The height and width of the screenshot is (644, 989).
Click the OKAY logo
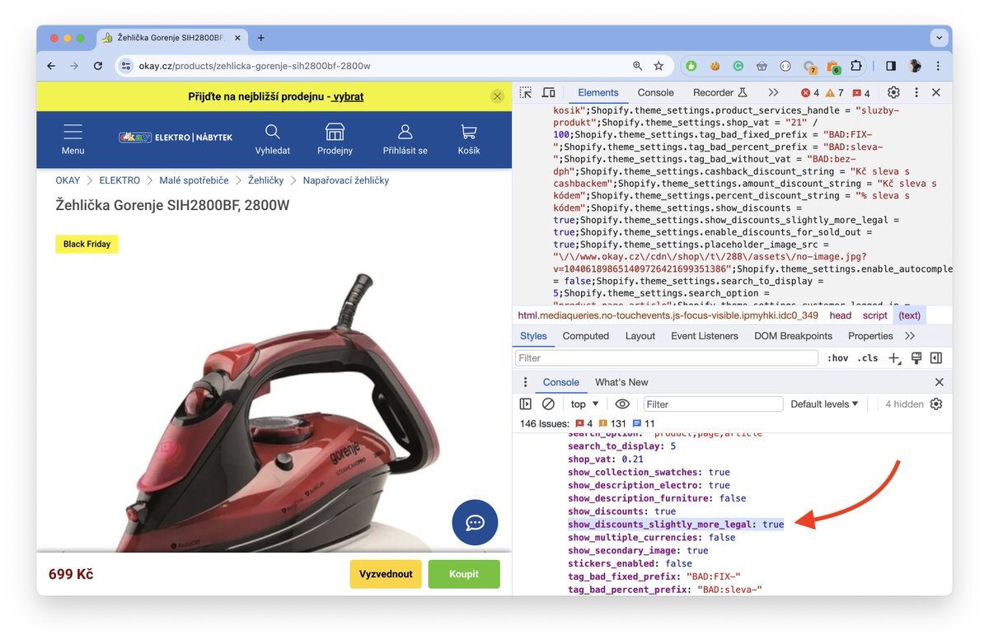click(x=176, y=137)
